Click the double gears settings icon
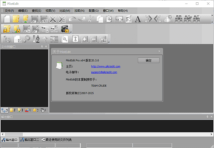 point(27,39)
